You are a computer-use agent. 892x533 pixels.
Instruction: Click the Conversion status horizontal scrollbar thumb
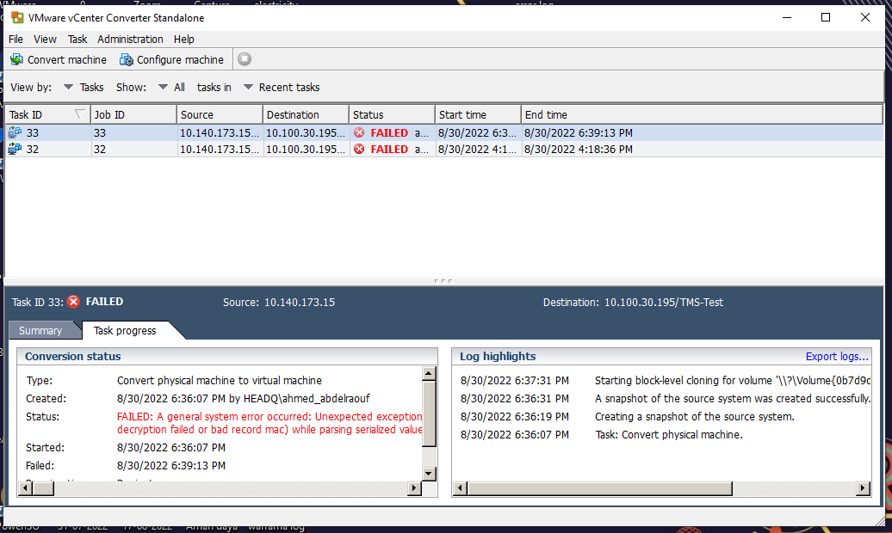[x=43, y=487]
